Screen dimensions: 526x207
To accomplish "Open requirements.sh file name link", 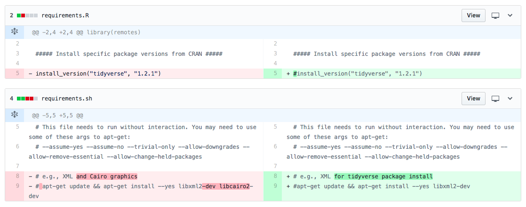I will pos(67,99).
